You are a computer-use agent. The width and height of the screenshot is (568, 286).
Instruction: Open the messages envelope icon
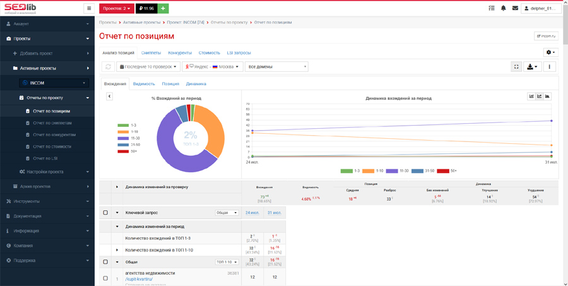[515, 8]
